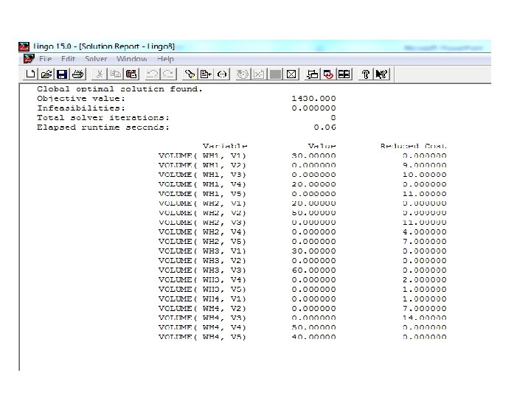Click variable VOLUME( WH2, V2)
This screenshot has height=398, width=531.
click(x=202, y=213)
